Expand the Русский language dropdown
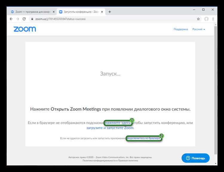This screenshot has width=224, height=172. click(199, 29)
